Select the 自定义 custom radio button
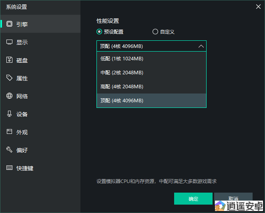Image resolution: width=265 pixels, height=213 pixels. [x=155, y=32]
